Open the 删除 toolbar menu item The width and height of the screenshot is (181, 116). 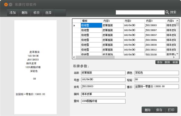pos(25,12)
